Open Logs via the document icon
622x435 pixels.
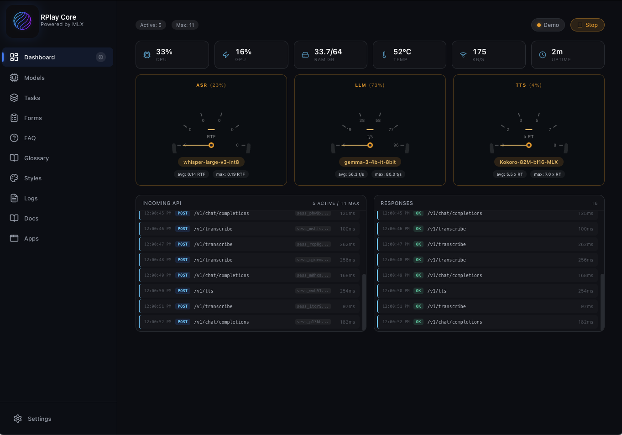14,198
